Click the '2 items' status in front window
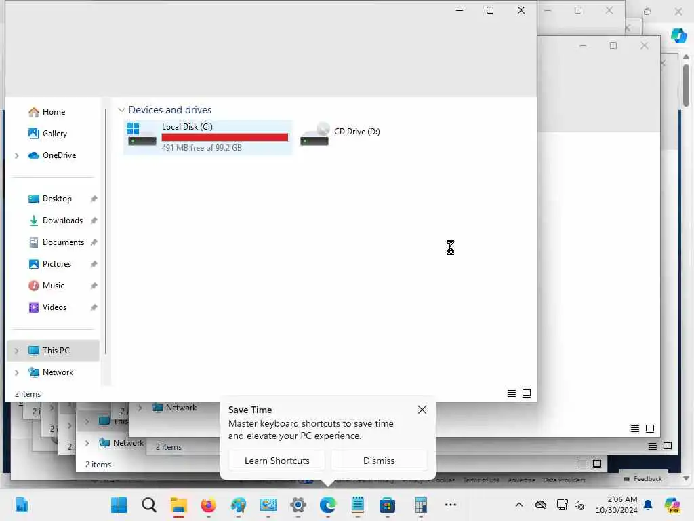This screenshot has width=694, height=521. 28,394
